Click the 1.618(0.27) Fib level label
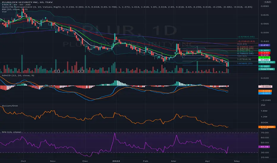 point(245,63)
